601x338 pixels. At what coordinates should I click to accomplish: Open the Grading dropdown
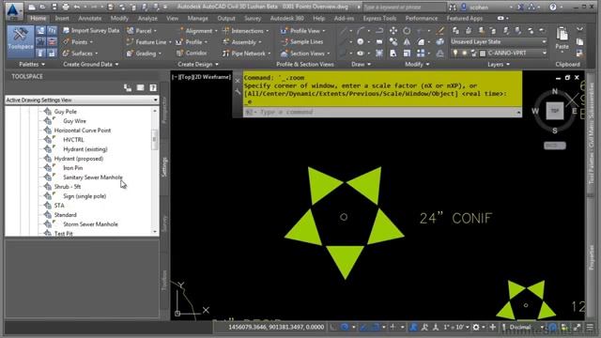(x=145, y=54)
